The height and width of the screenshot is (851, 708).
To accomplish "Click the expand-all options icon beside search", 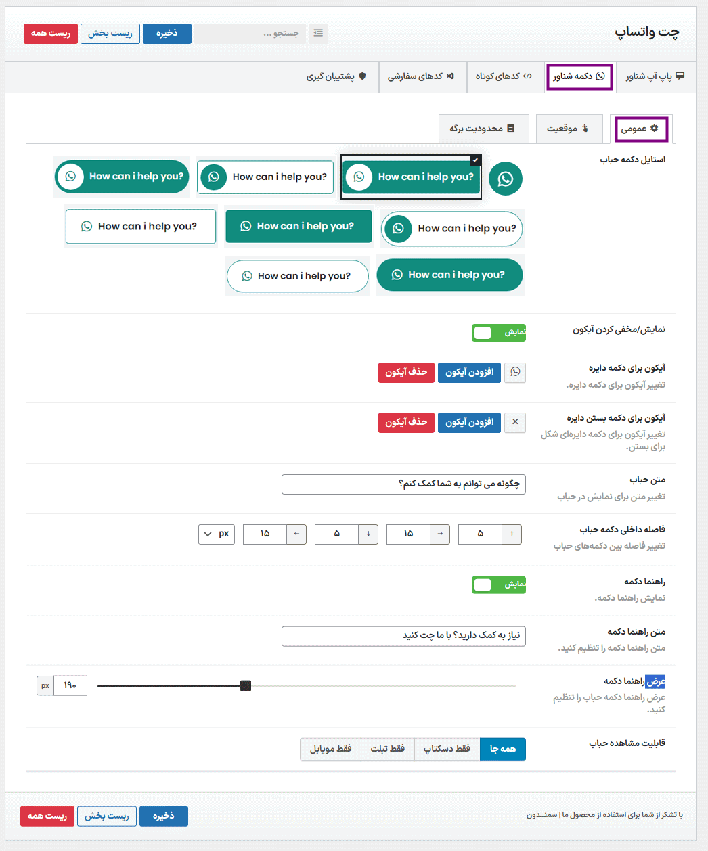I will click(x=318, y=33).
